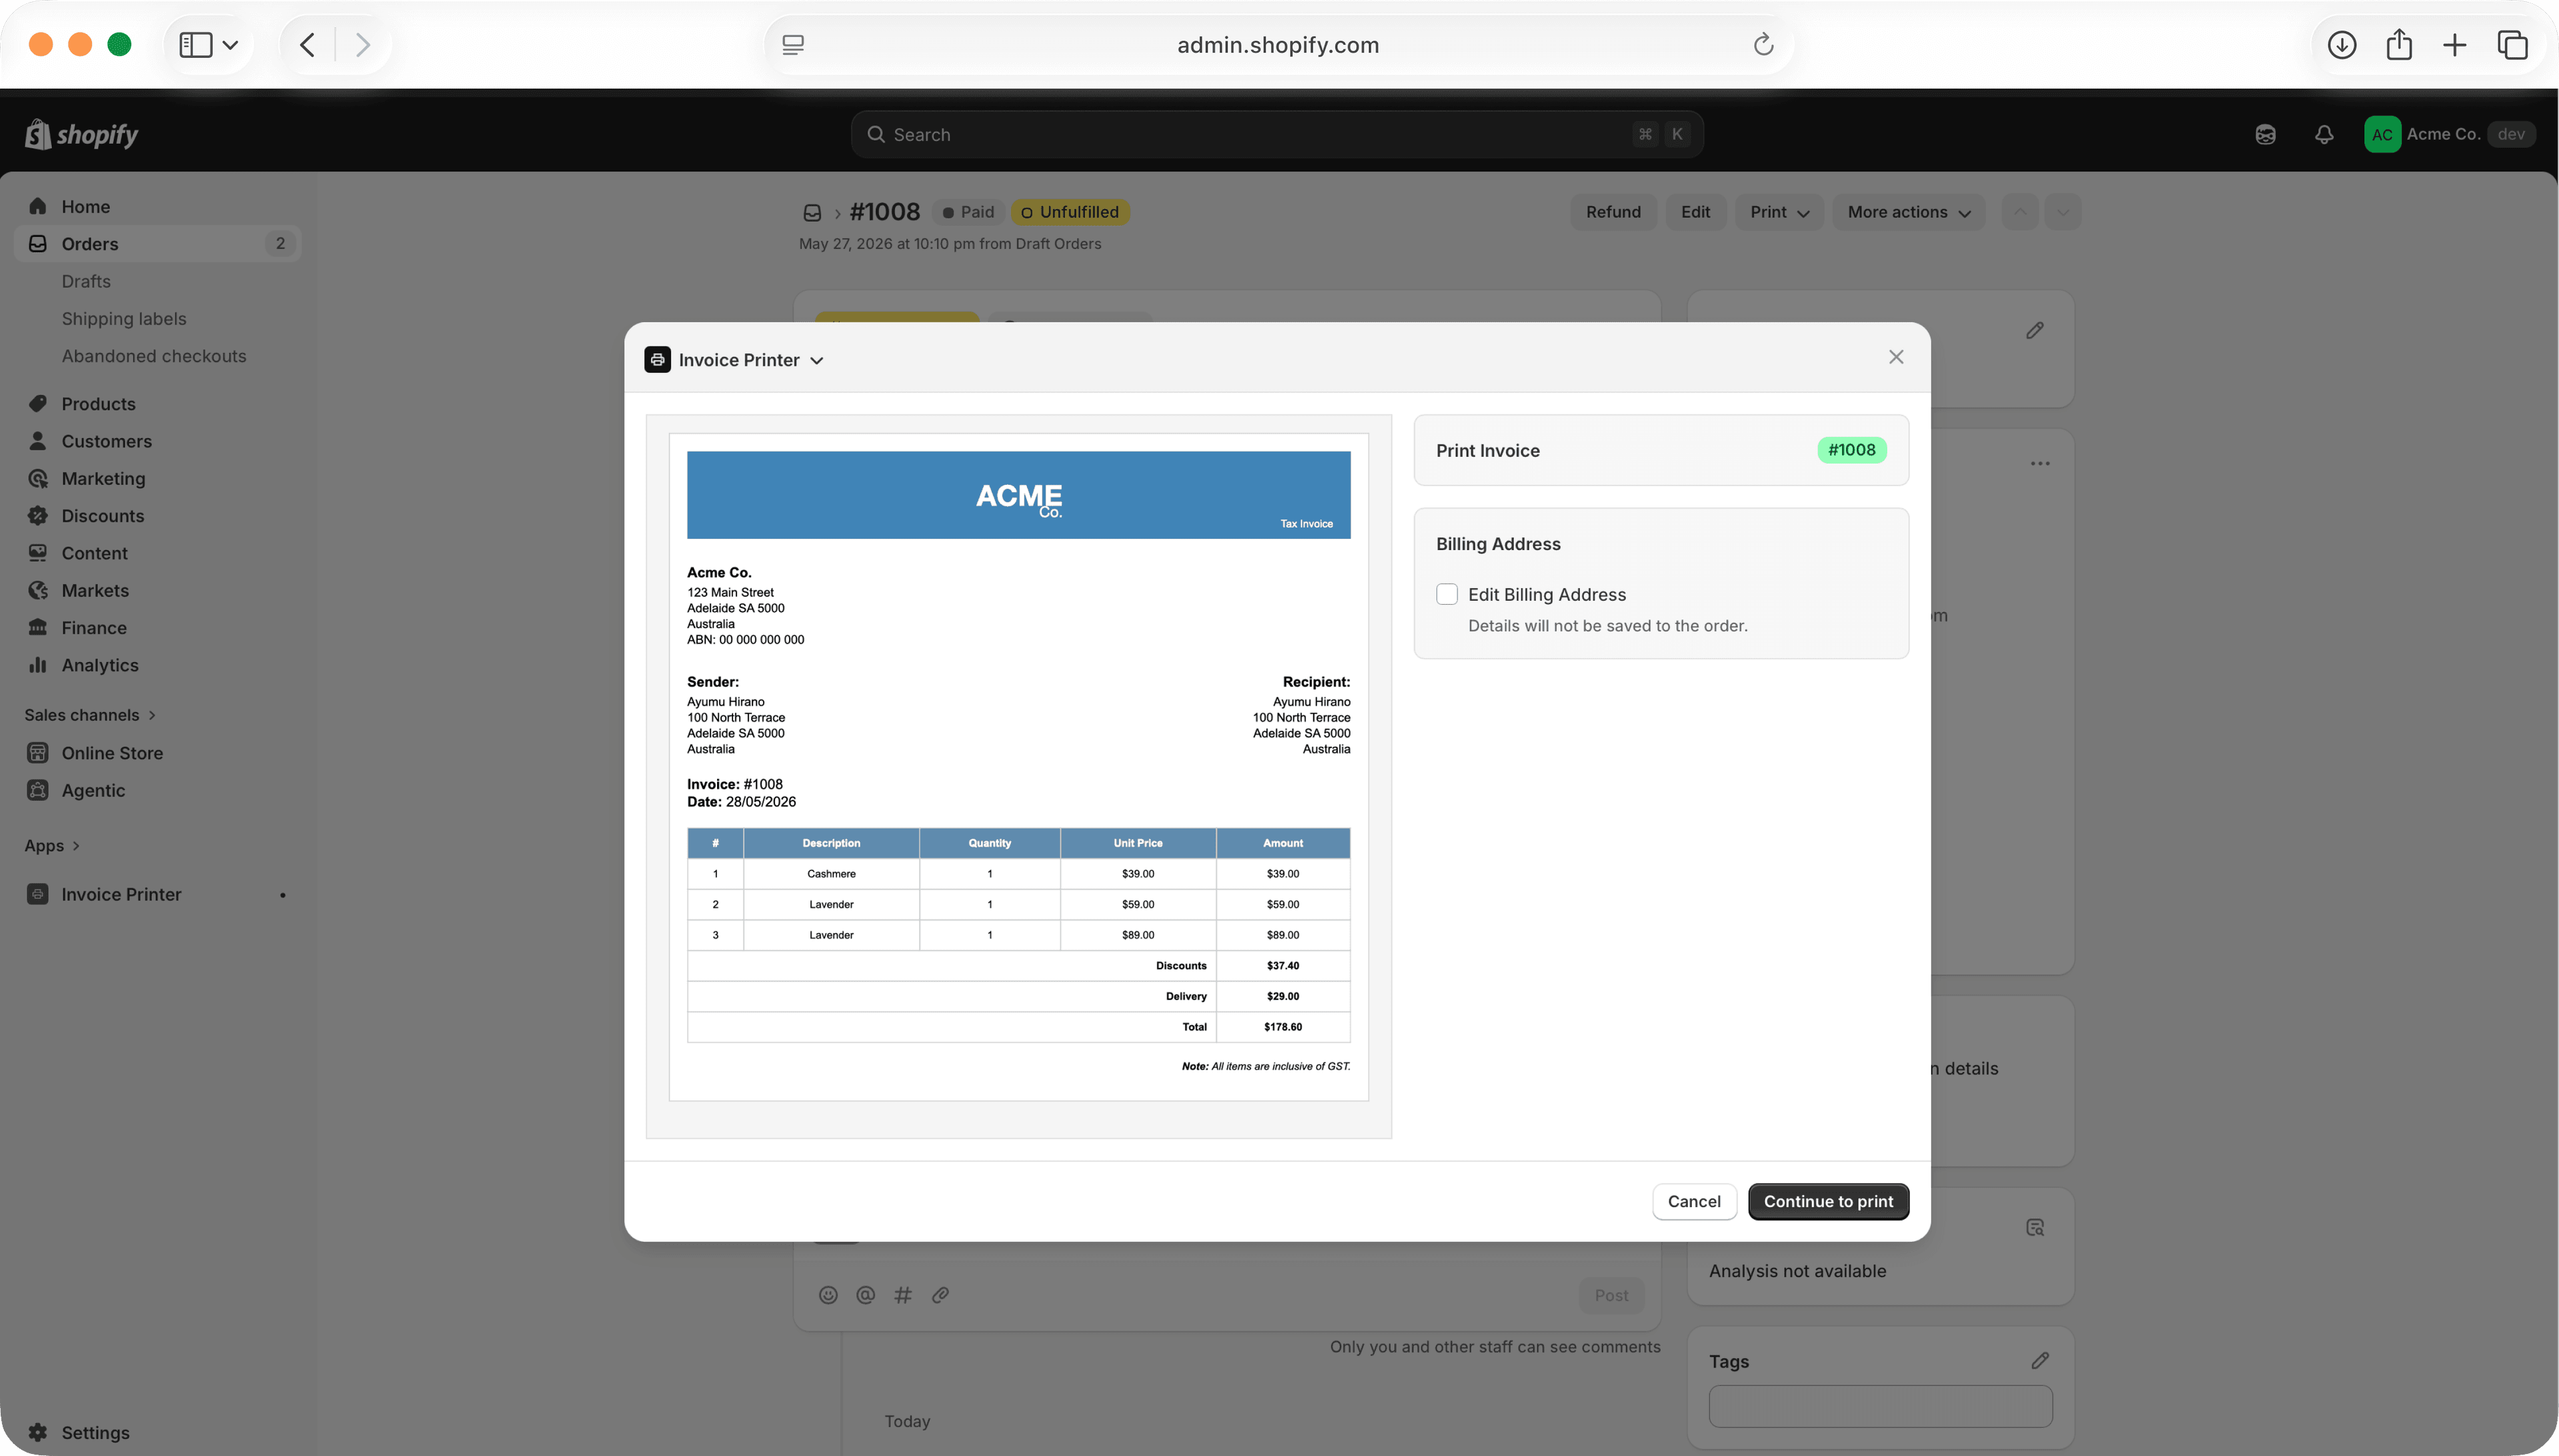Open the More actions dropdown

[x=1909, y=212]
